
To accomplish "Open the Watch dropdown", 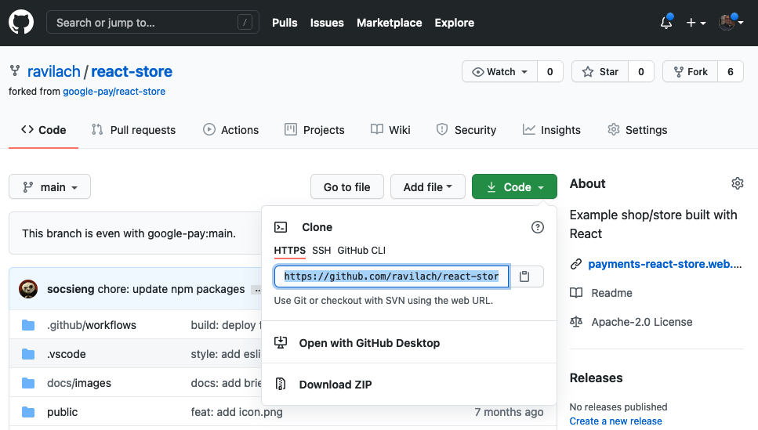I will coord(500,71).
